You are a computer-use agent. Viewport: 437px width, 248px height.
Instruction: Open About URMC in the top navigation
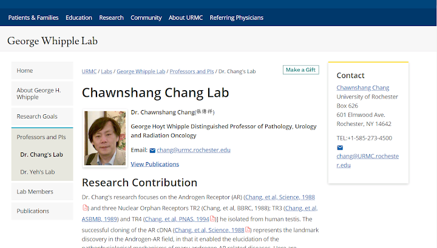click(185, 18)
